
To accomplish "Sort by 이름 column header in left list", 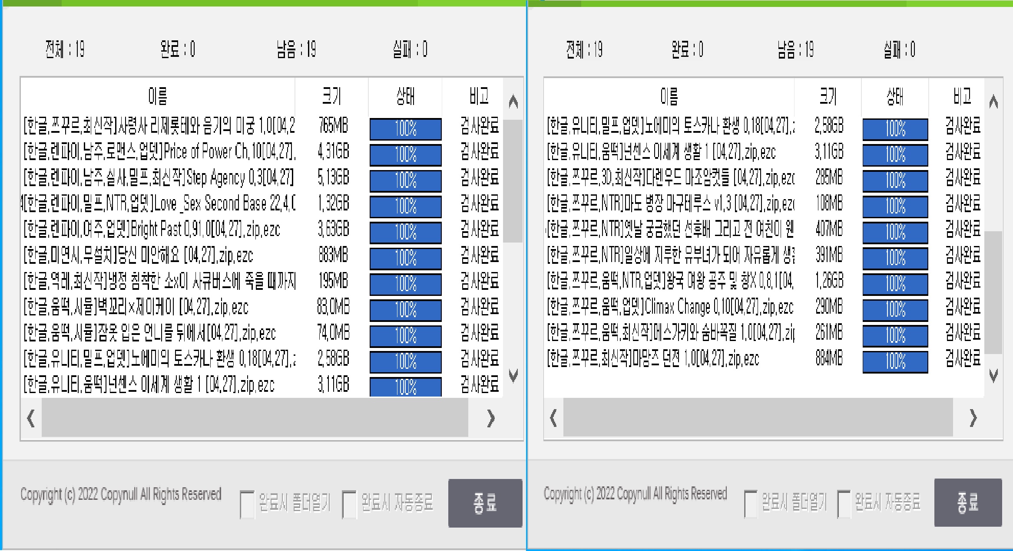I will (158, 96).
